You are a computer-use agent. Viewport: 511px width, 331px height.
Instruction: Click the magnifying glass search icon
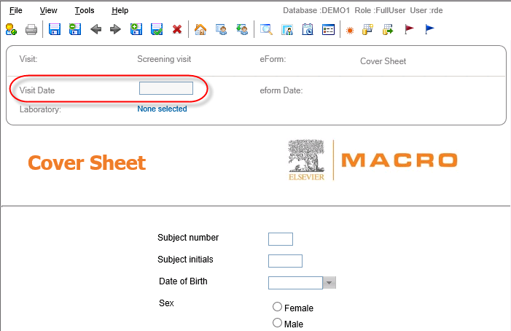point(266,30)
